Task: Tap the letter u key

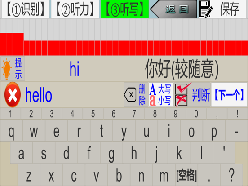Action: (x=146, y=130)
